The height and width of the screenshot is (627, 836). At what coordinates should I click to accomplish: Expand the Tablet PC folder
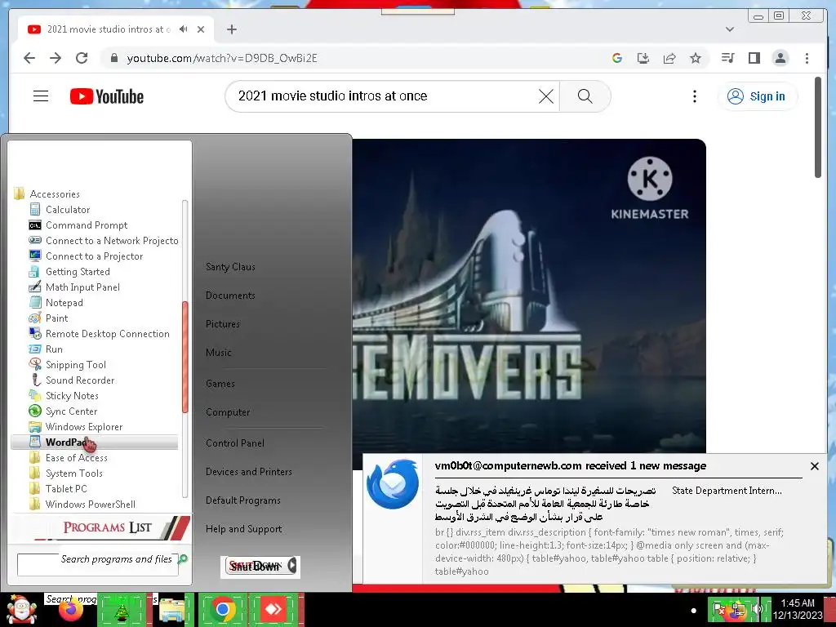click(66, 488)
